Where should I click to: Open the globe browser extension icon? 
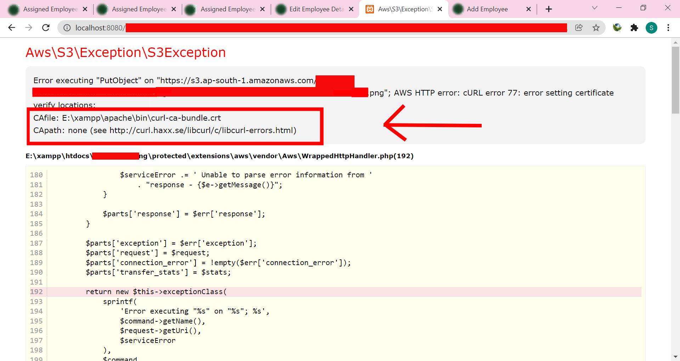click(617, 28)
